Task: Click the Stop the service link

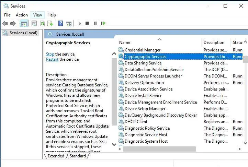Action: pos(50,54)
